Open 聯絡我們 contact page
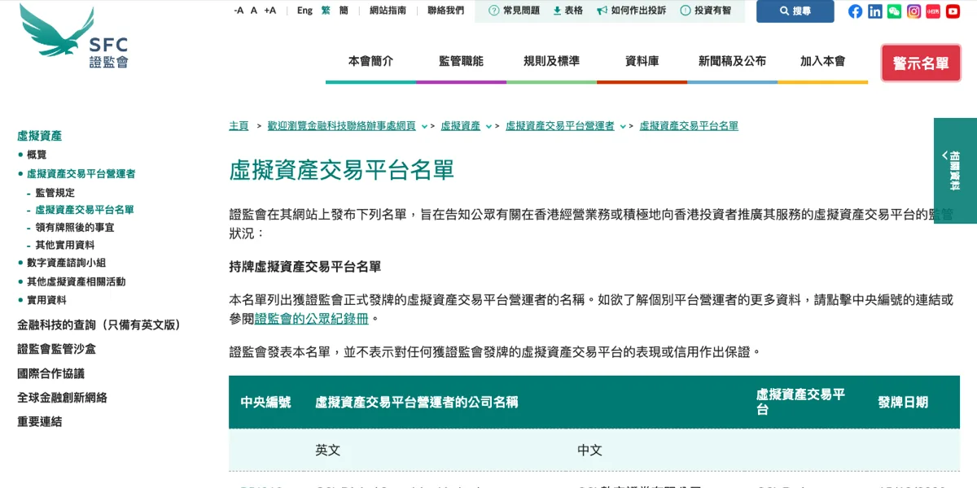977x488 pixels. (445, 11)
